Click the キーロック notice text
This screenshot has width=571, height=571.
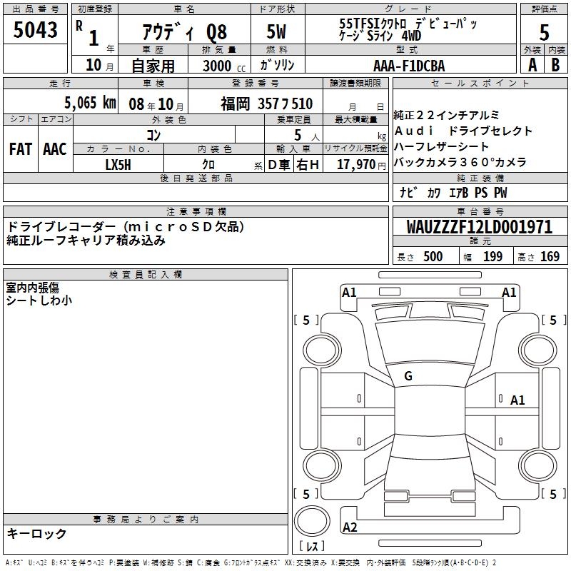[x=36, y=534]
